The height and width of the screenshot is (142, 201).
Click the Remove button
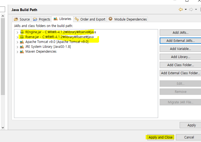[180, 92]
